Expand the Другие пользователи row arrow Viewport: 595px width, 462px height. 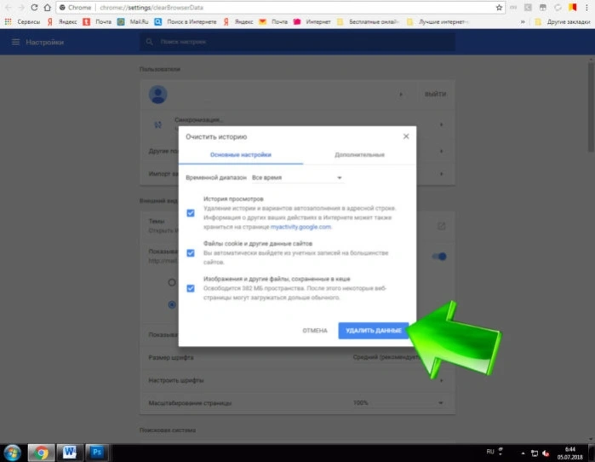[441, 151]
